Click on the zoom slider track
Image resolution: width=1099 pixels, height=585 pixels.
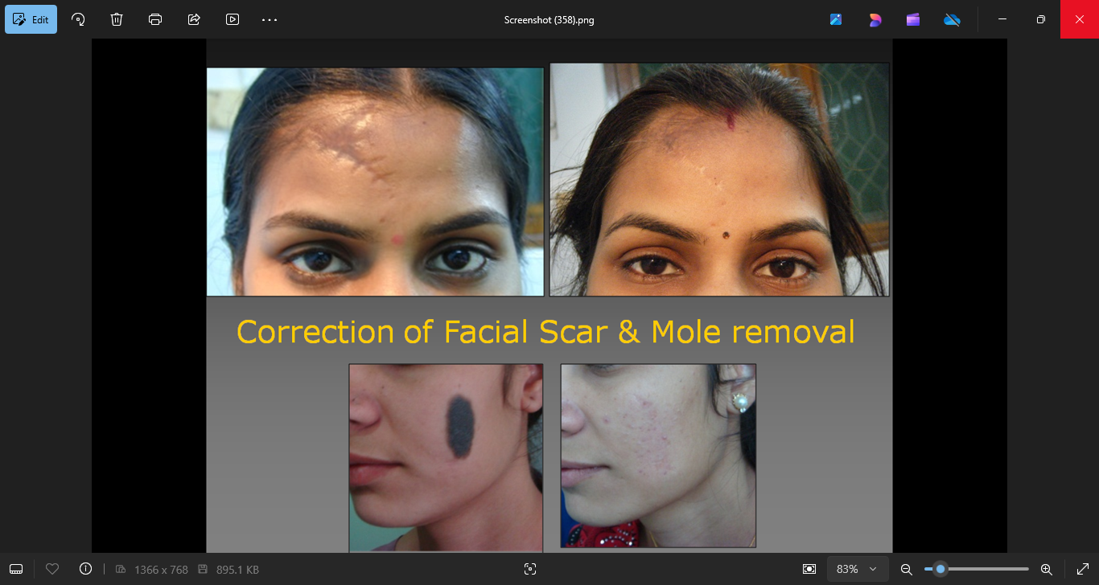coord(990,569)
